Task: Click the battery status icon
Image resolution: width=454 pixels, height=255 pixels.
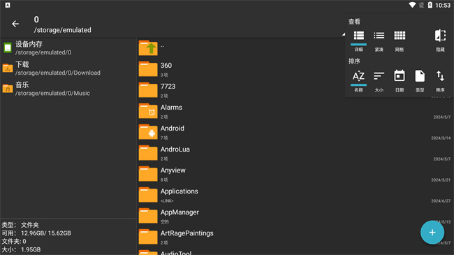Action: [430, 5]
